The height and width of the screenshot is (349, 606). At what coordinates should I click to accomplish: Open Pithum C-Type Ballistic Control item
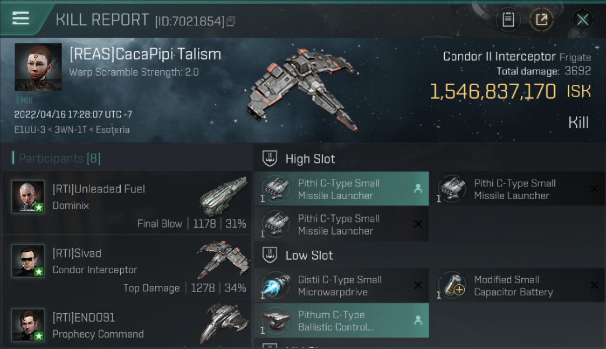pos(341,321)
